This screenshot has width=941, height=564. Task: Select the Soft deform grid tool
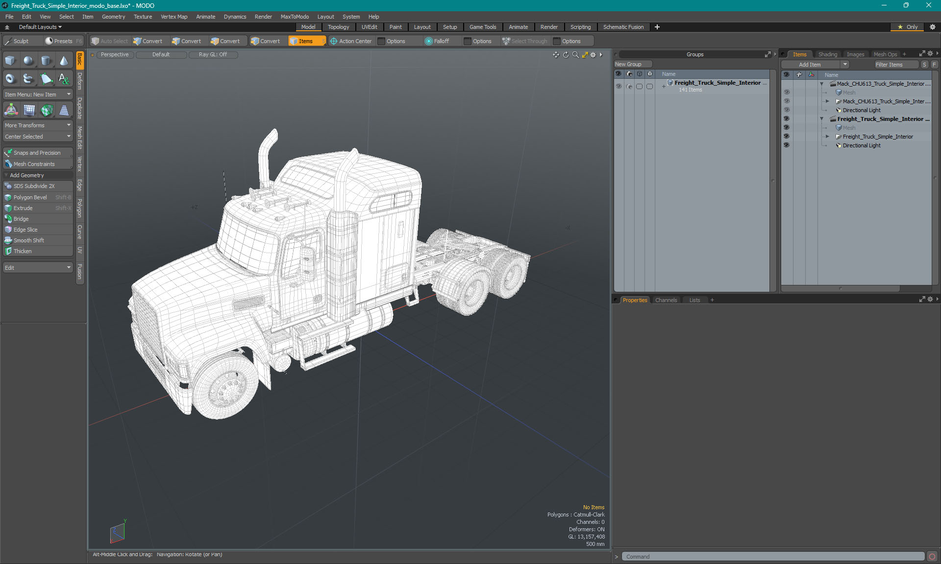coord(28,110)
